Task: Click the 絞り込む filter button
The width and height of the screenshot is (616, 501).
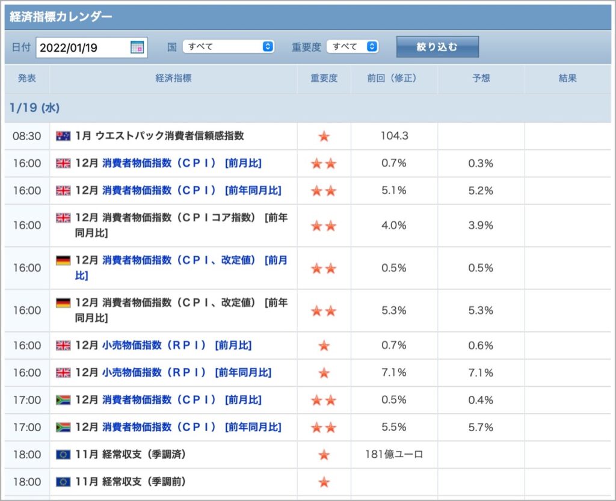Action: [437, 47]
